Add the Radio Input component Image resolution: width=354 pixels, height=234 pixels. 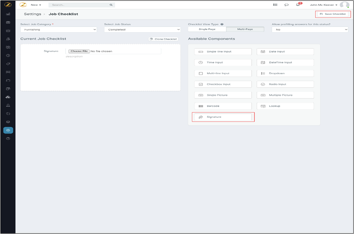(285, 84)
